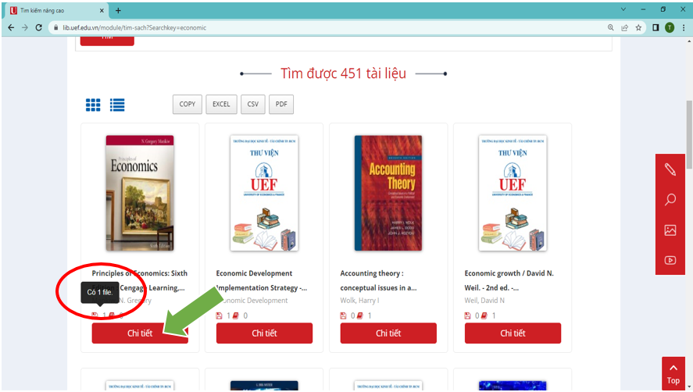Jump up using the Top button
This screenshot has width=693, height=392.
673,374
